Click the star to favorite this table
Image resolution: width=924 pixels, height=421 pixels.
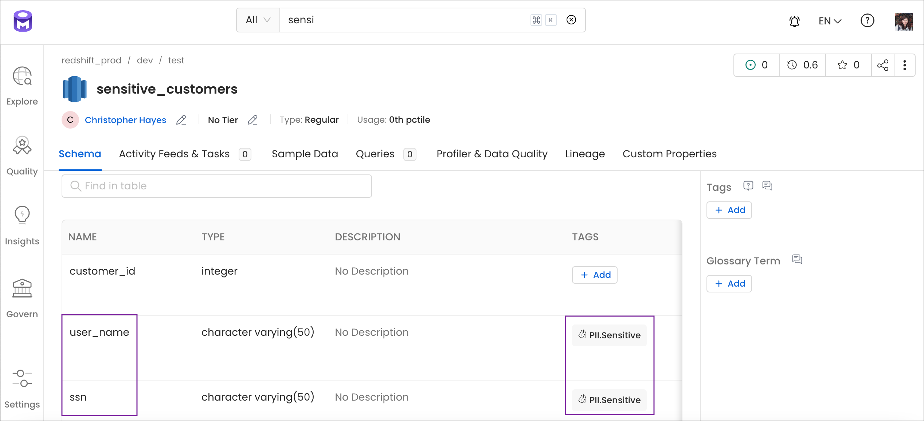(x=842, y=65)
